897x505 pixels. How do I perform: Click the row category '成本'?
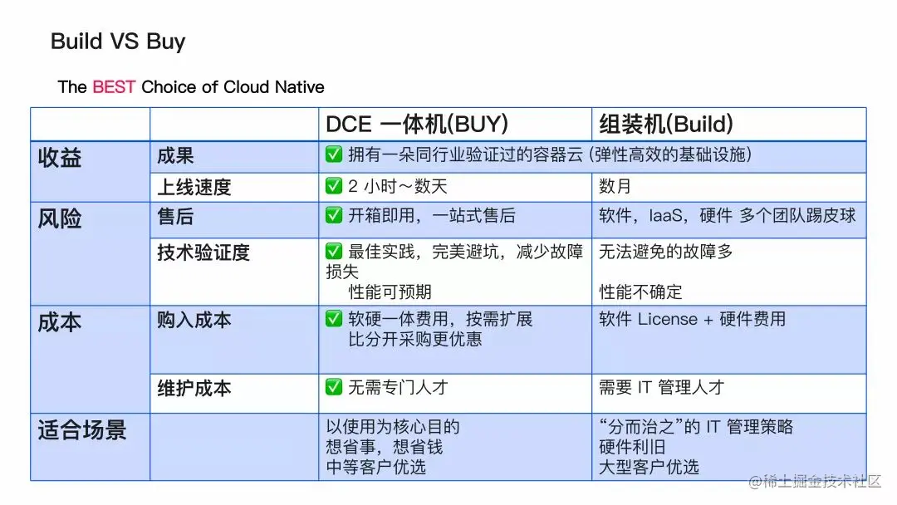[60, 322]
